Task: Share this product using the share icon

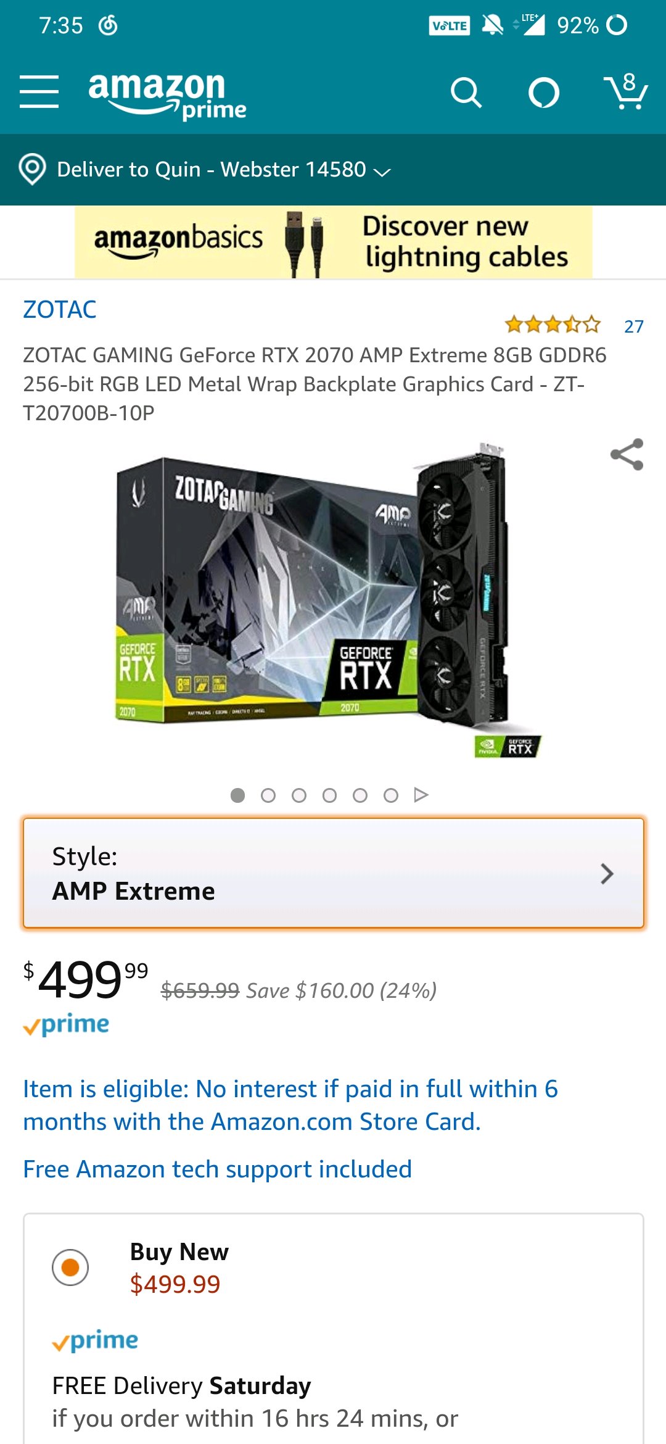Action: 627,455
